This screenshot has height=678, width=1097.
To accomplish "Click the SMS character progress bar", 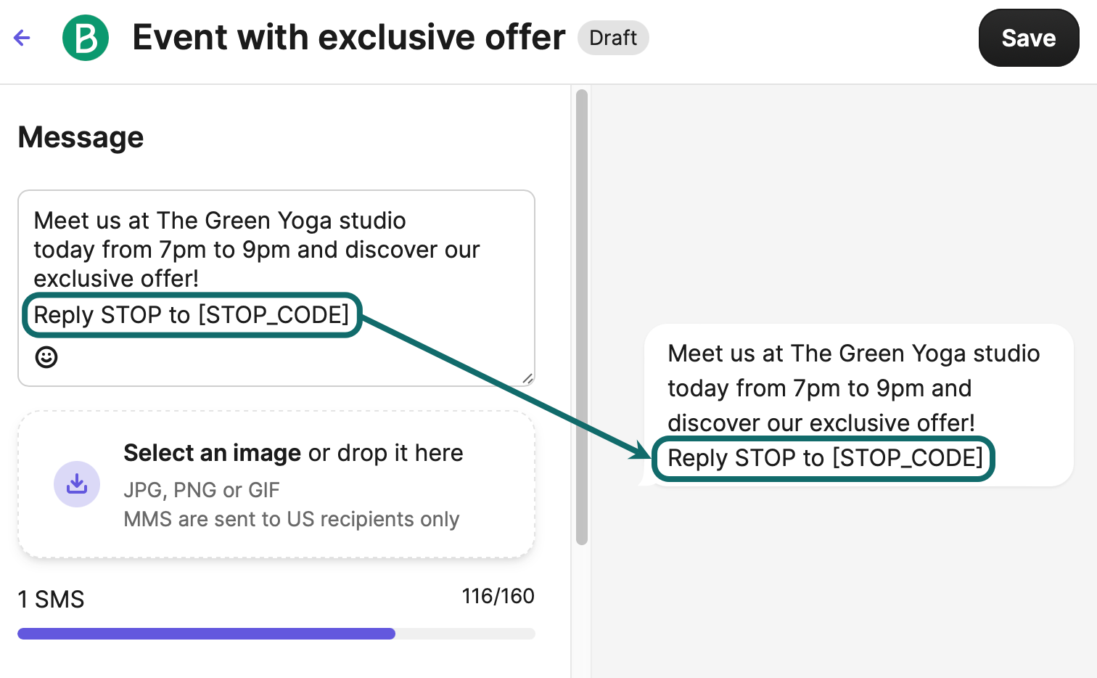I will [276, 634].
